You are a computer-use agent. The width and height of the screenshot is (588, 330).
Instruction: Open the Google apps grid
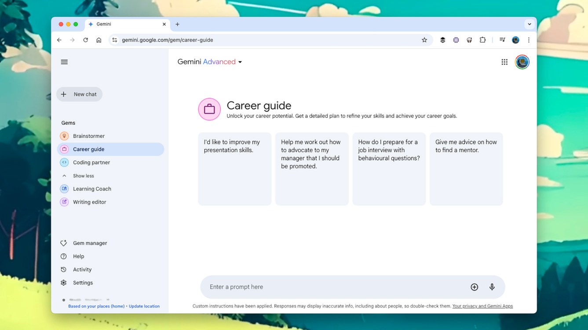[x=504, y=62]
